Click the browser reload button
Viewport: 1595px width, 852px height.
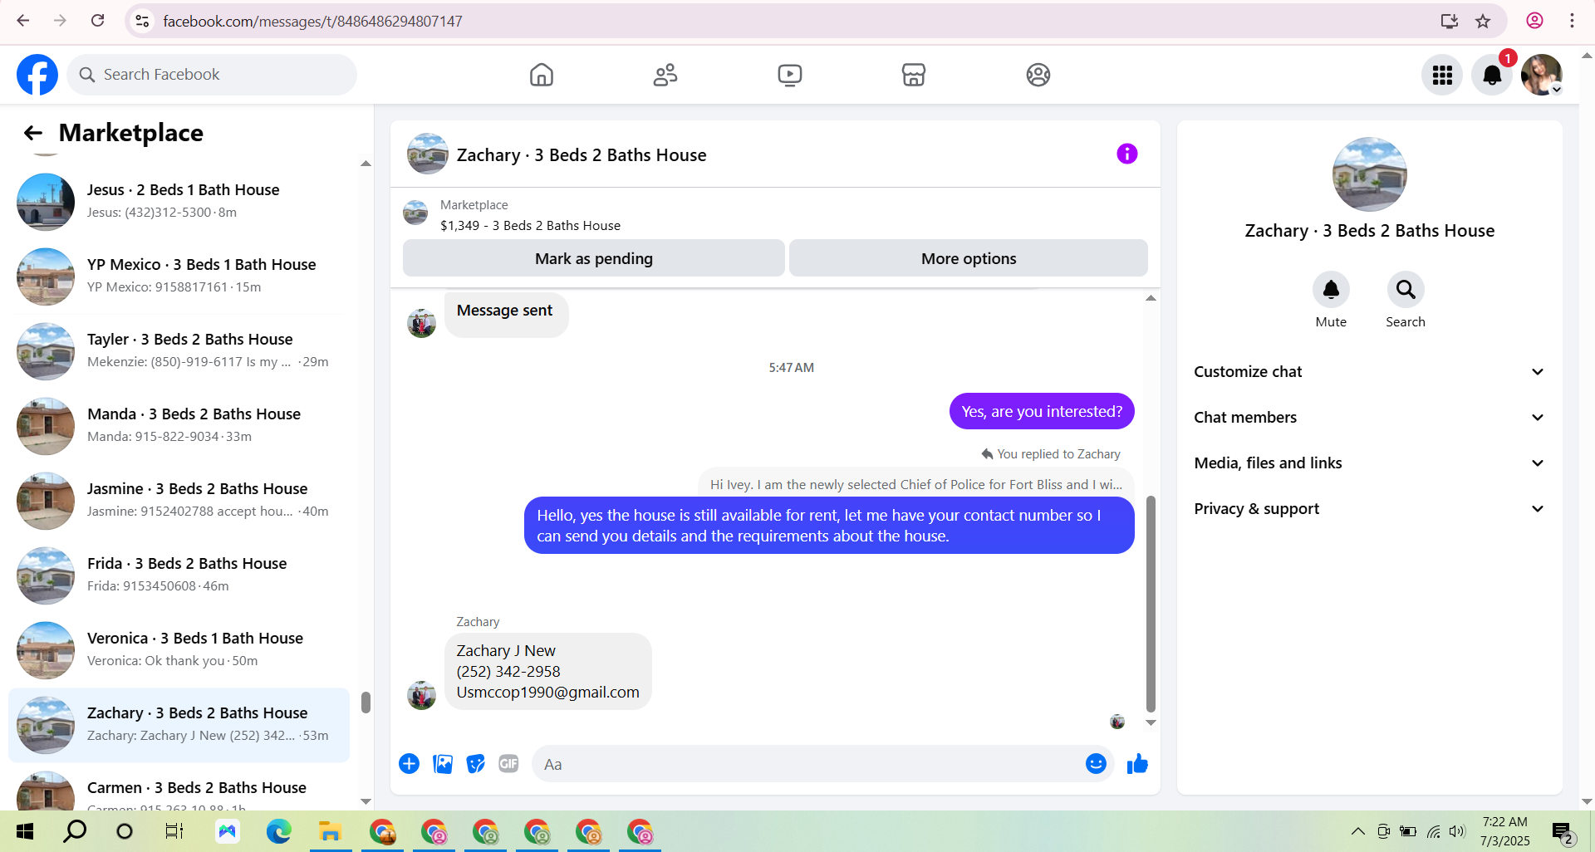[98, 21]
